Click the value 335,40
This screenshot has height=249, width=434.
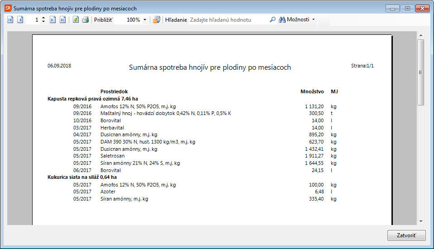point(316,199)
